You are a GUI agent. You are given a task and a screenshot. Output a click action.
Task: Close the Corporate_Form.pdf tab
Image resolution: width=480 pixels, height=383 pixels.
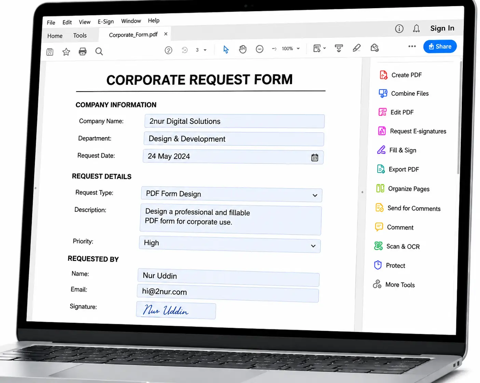[166, 34]
